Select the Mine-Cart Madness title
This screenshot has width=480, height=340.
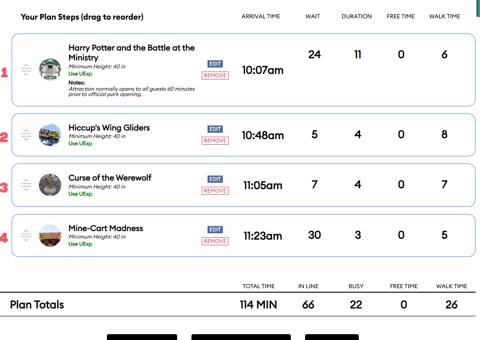[x=106, y=228]
